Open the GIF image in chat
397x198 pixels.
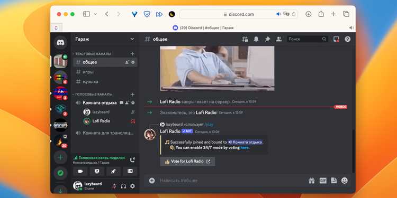tap(217, 69)
